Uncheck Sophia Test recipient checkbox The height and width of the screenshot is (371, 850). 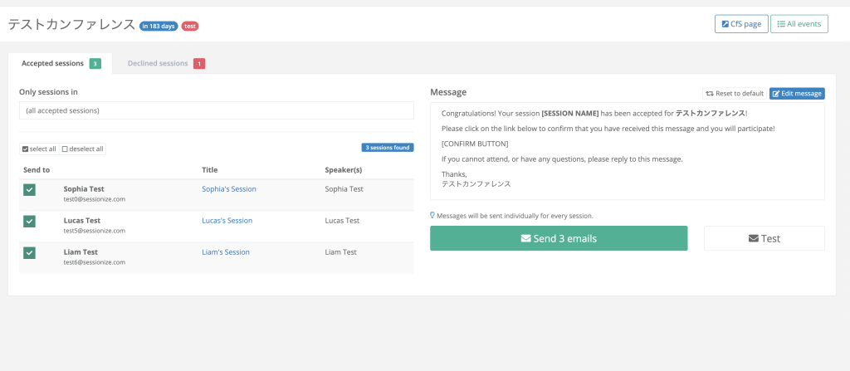point(29,189)
